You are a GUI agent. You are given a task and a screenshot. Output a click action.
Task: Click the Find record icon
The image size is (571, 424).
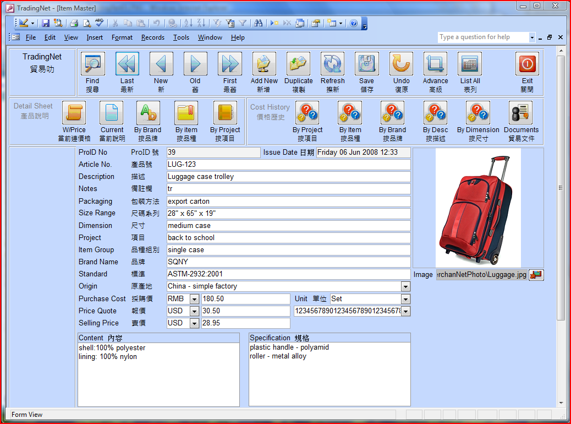[x=92, y=64]
